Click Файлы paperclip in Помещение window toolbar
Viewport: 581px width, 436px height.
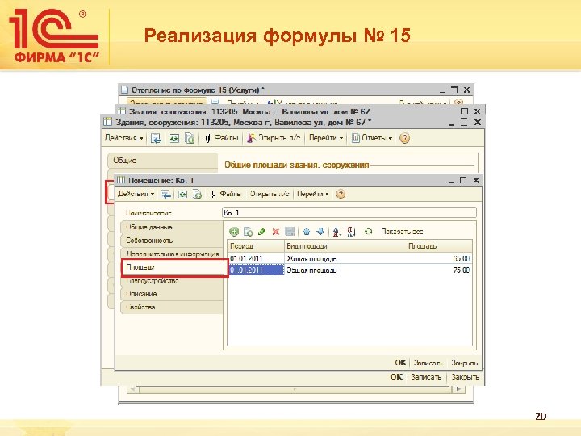point(226,194)
